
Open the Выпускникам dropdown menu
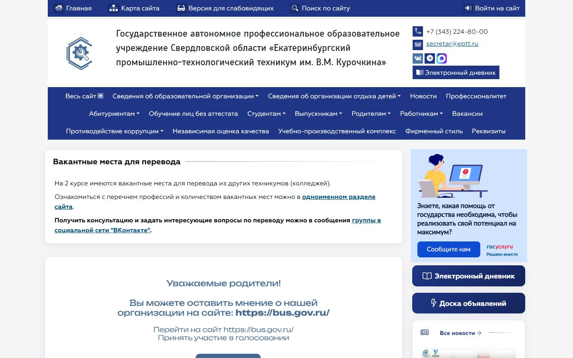(x=318, y=114)
